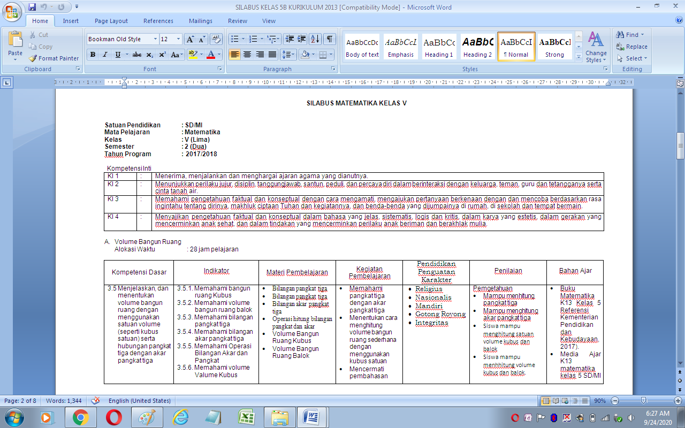Open Microsoft Word Help question mark
The width and height of the screenshot is (685, 428).
point(679,20)
